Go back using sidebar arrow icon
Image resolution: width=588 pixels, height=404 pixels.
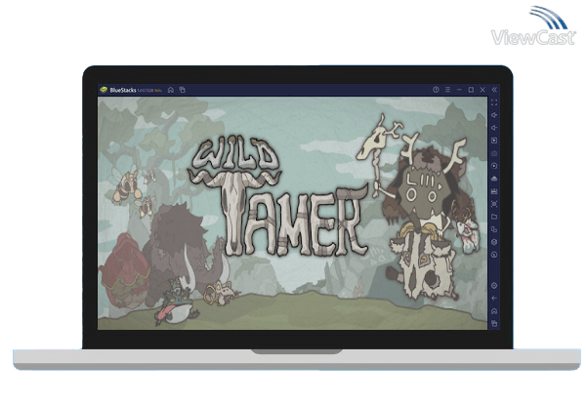coord(494,299)
